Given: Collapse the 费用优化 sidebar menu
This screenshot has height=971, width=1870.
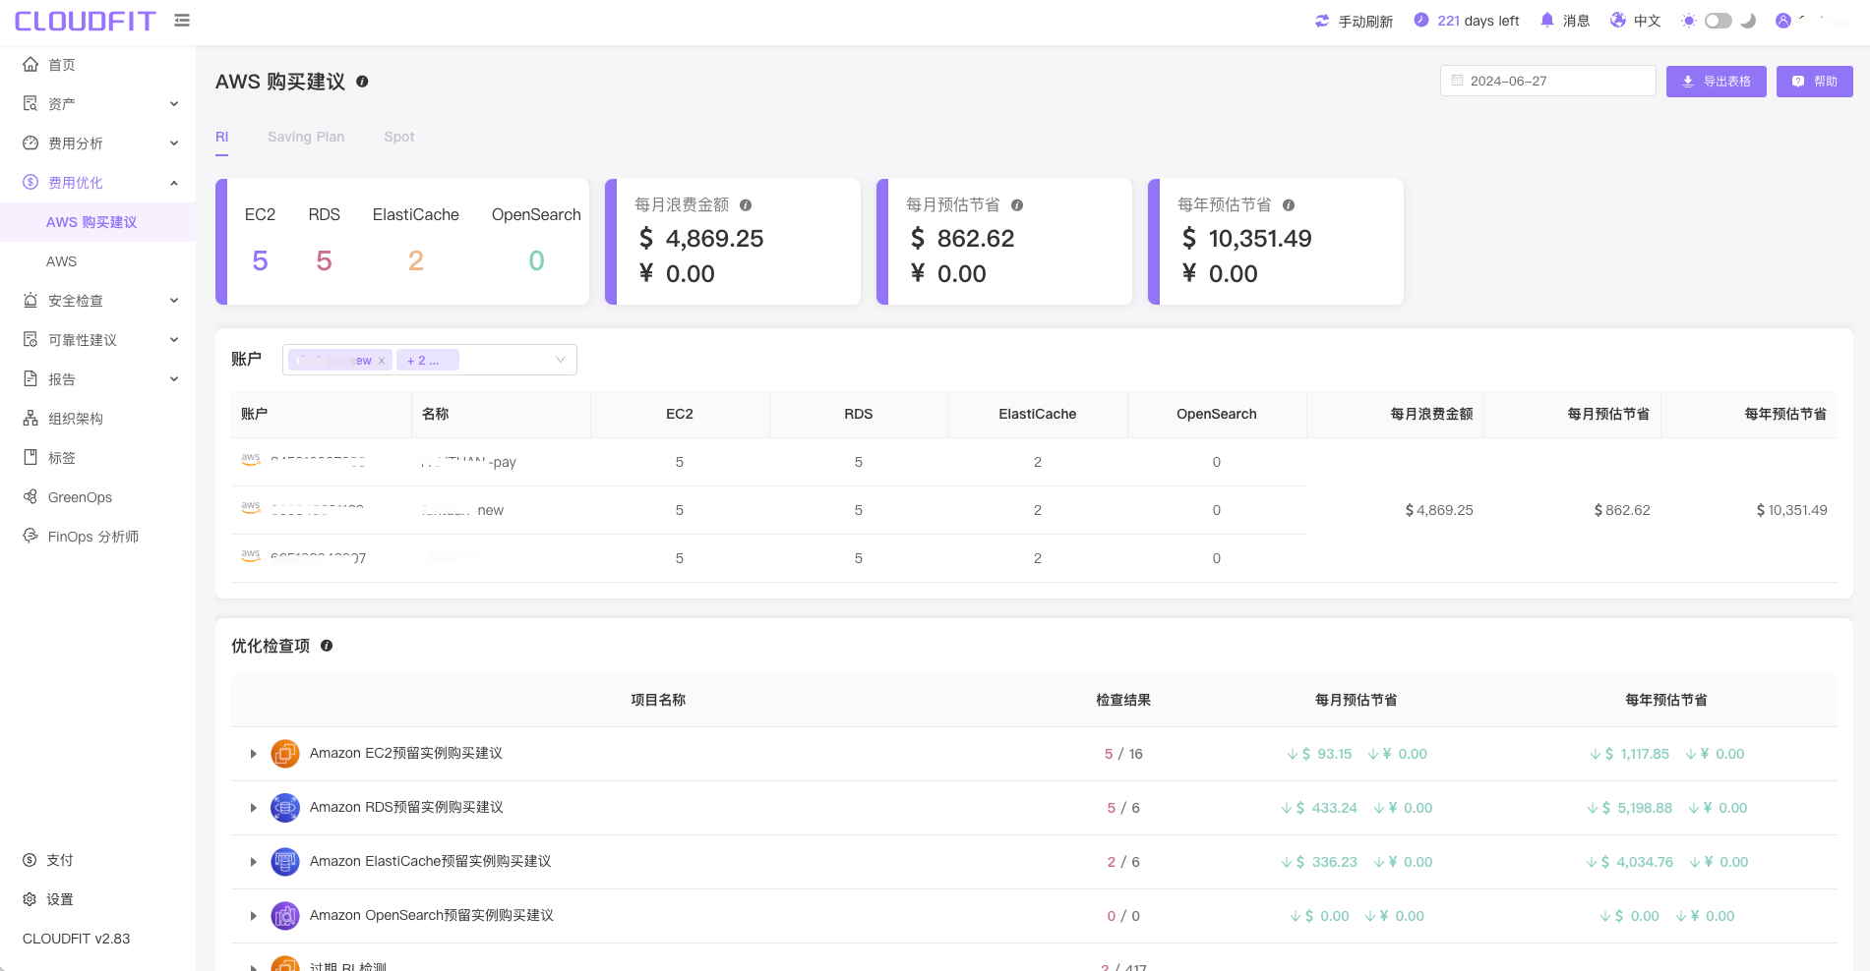Looking at the screenshot, I should [x=98, y=183].
